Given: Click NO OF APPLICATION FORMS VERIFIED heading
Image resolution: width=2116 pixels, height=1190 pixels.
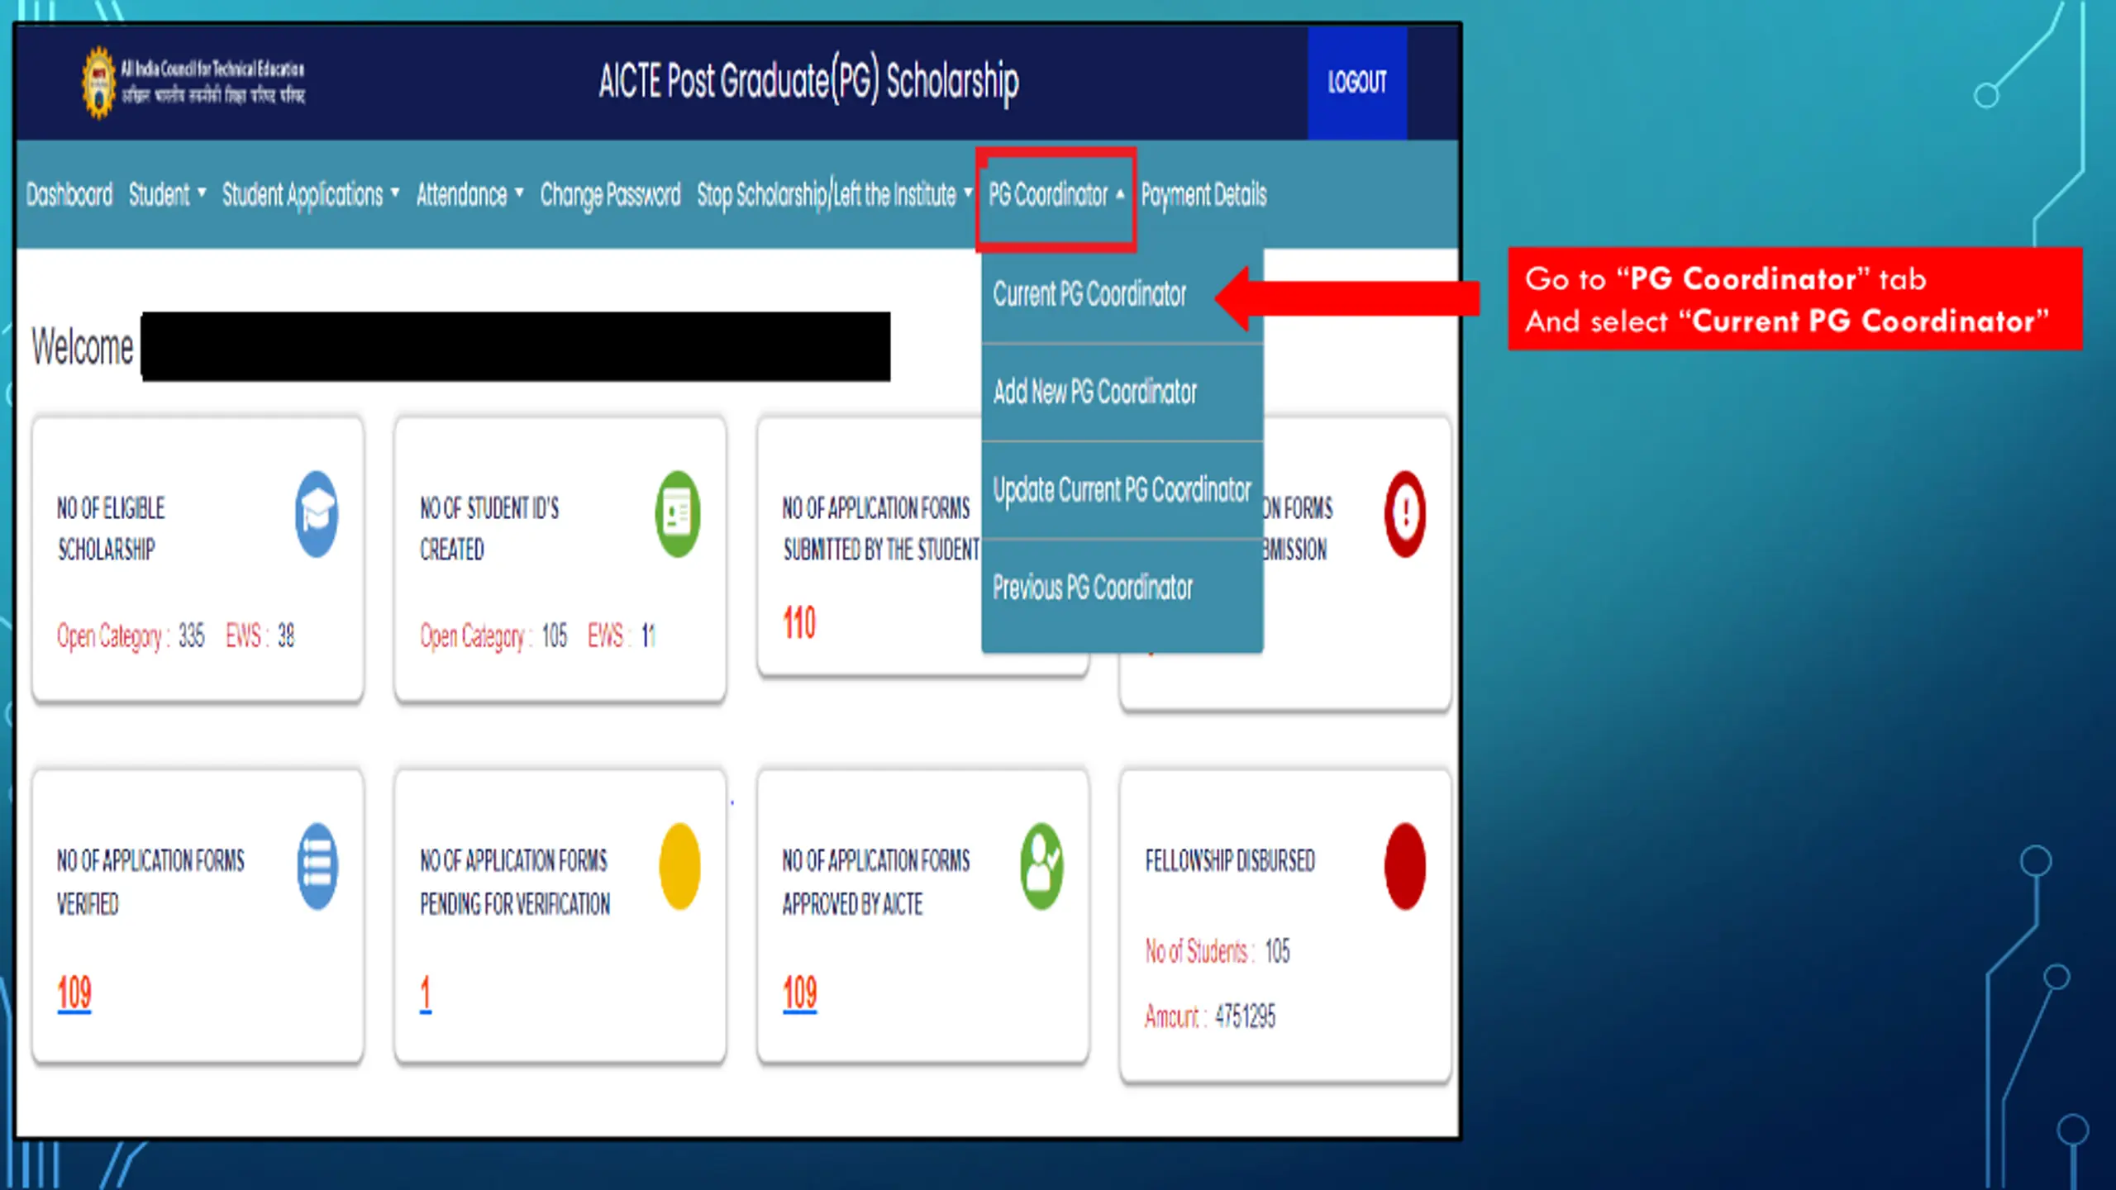Looking at the screenshot, I should [150, 883].
